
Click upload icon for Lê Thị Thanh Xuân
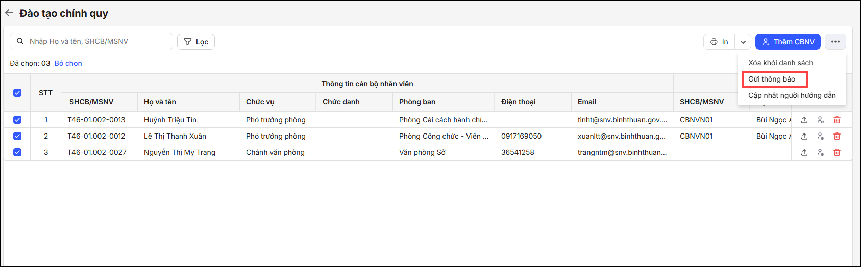pos(804,136)
